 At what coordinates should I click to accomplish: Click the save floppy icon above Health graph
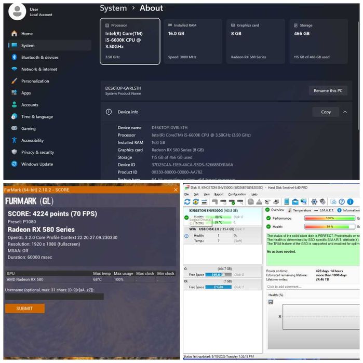[271, 302]
